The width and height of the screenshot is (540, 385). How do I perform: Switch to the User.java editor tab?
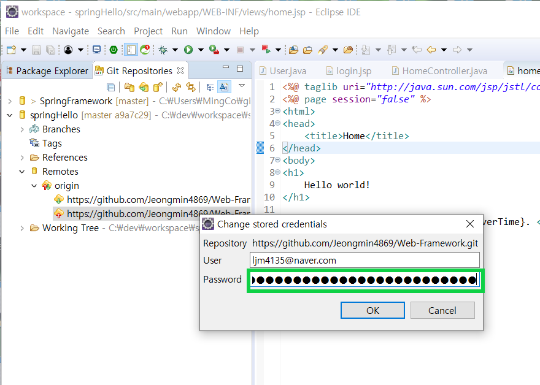click(x=283, y=71)
